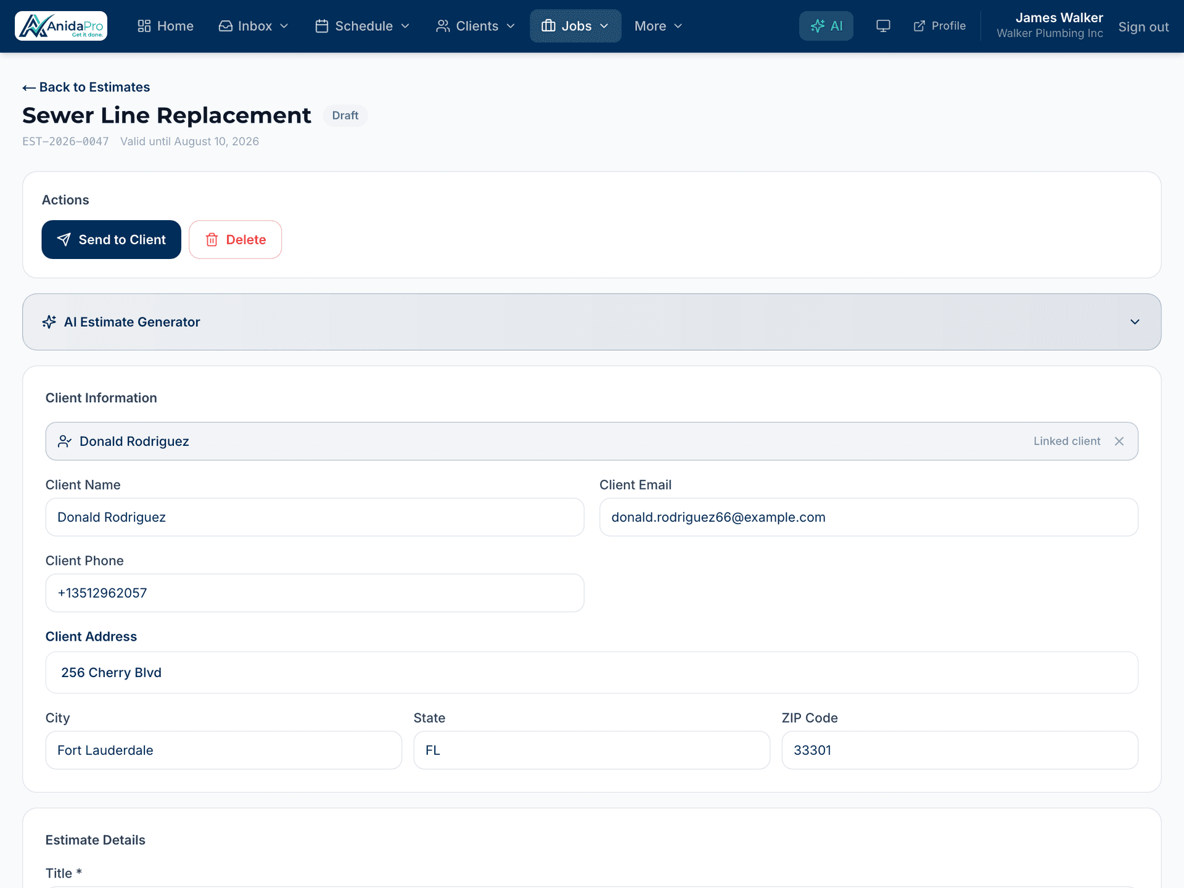The image size is (1184, 888).
Task: Click the Inbox tray icon
Action: coord(226,26)
